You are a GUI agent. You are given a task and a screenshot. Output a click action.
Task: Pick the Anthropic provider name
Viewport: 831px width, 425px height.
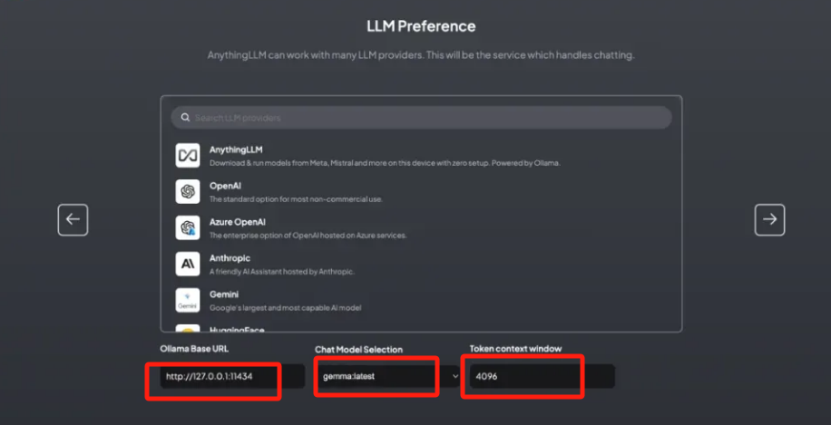230,258
